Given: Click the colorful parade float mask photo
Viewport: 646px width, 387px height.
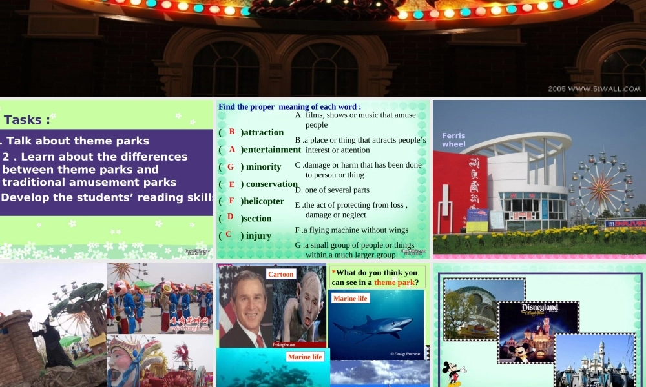Looking at the screenshot, I should coord(160,361).
